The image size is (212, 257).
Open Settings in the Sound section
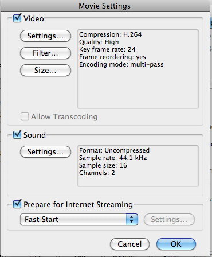click(x=45, y=152)
